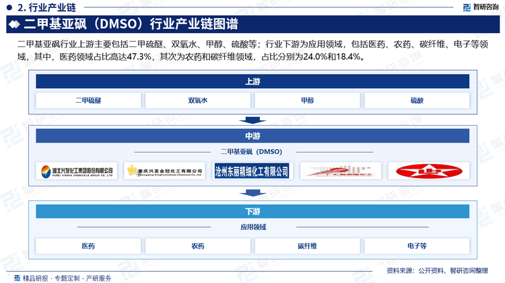Click the source note 资料来源：公开资料、智研咨询整理
The width and height of the screenshot is (505, 283).
pyautogui.click(x=438, y=271)
